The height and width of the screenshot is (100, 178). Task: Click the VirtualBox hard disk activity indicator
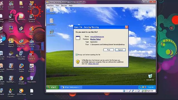click(124, 91)
